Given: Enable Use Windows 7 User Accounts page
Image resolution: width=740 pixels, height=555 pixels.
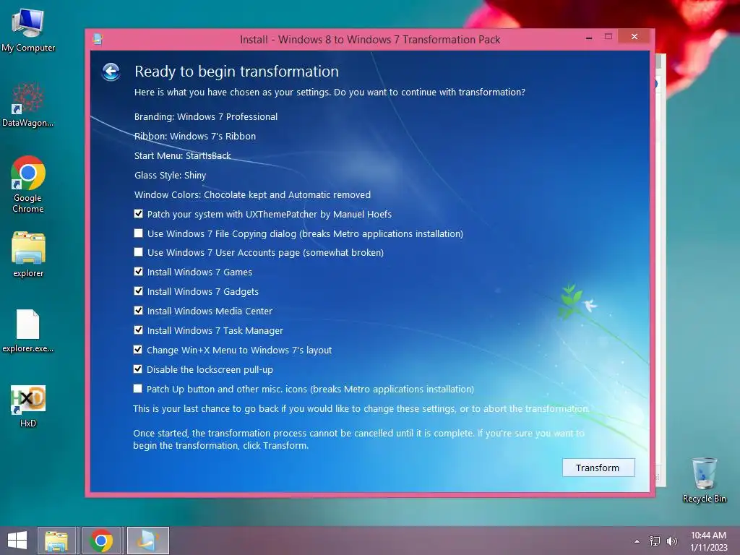Looking at the screenshot, I should point(138,252).
